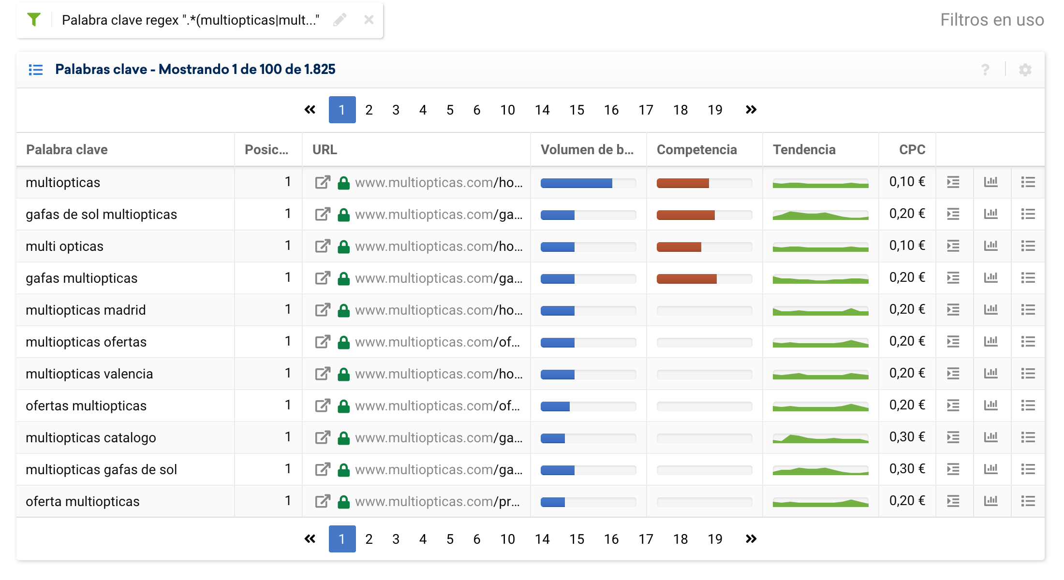This screenshot has height=580, width=1064.
Task: Click SSL lock icon in multi opticas row
Action: coord(343,246)
